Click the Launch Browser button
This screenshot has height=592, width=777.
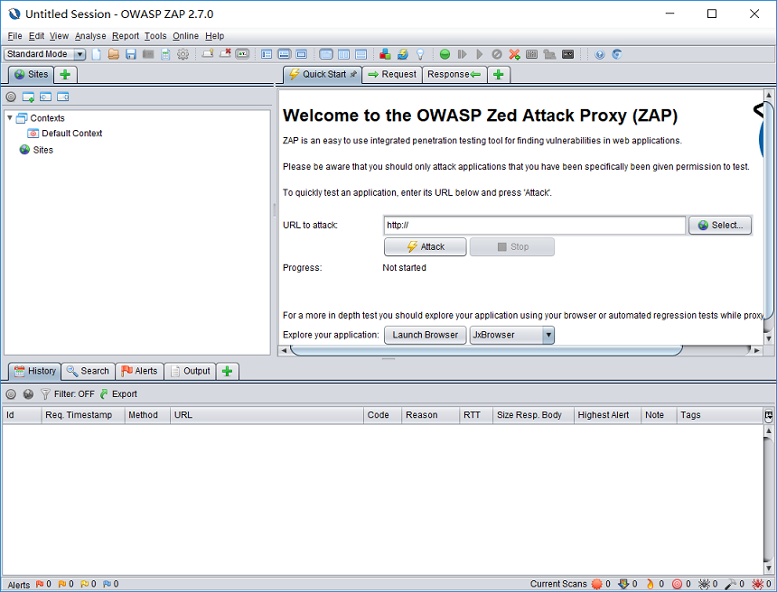click(426, 335)
